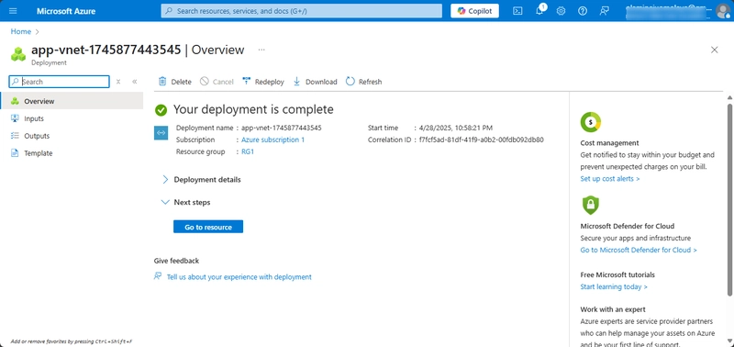
Task: Click the Go to resource button
Action: pos(208,227)
